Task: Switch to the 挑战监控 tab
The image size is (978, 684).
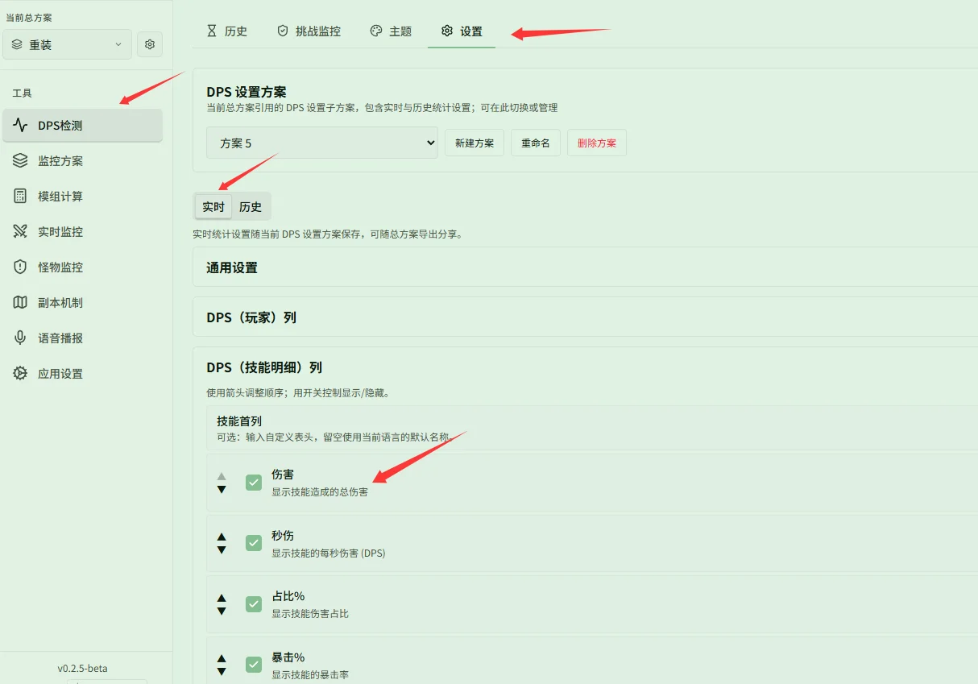Action: tap(318, 31)
